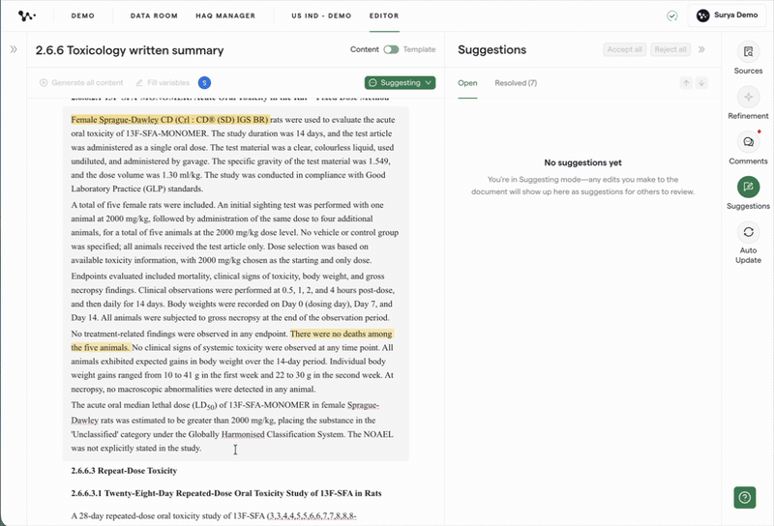Open the DATA ROOM section
This screenshot has width=774, height=526.
tap(154, 15)
